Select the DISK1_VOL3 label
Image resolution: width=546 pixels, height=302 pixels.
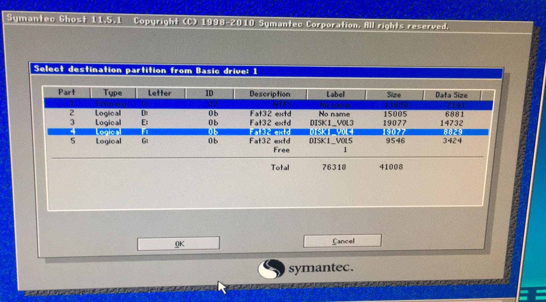[331, 123]
